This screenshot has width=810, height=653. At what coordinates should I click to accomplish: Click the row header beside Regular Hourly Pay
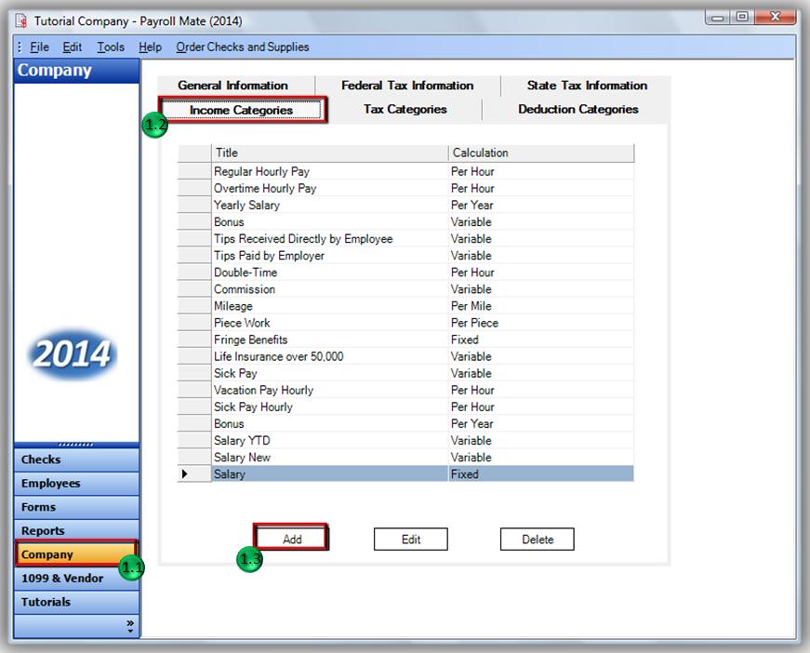click(194, 171)
